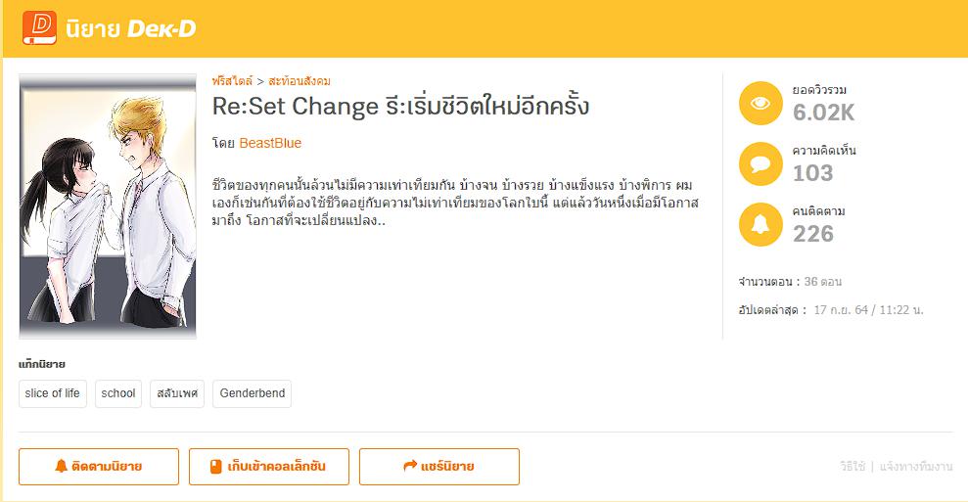Open the สะท้อนสังคม subcategory breadcrumb
Image resolution: width=968 pixels, height=502 pixels.
click(x=299, y=81)
